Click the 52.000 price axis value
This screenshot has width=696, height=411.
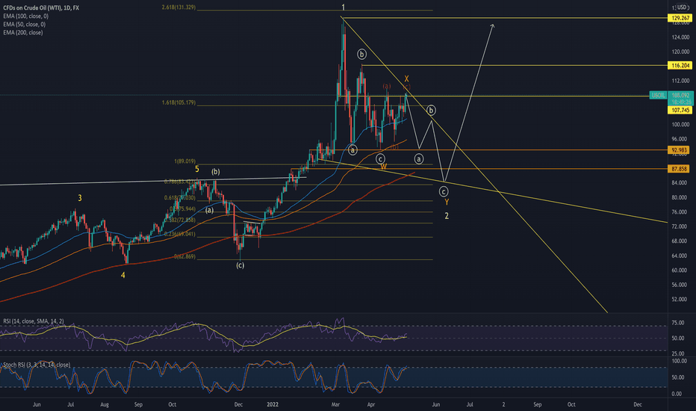[x=680, y=299]
